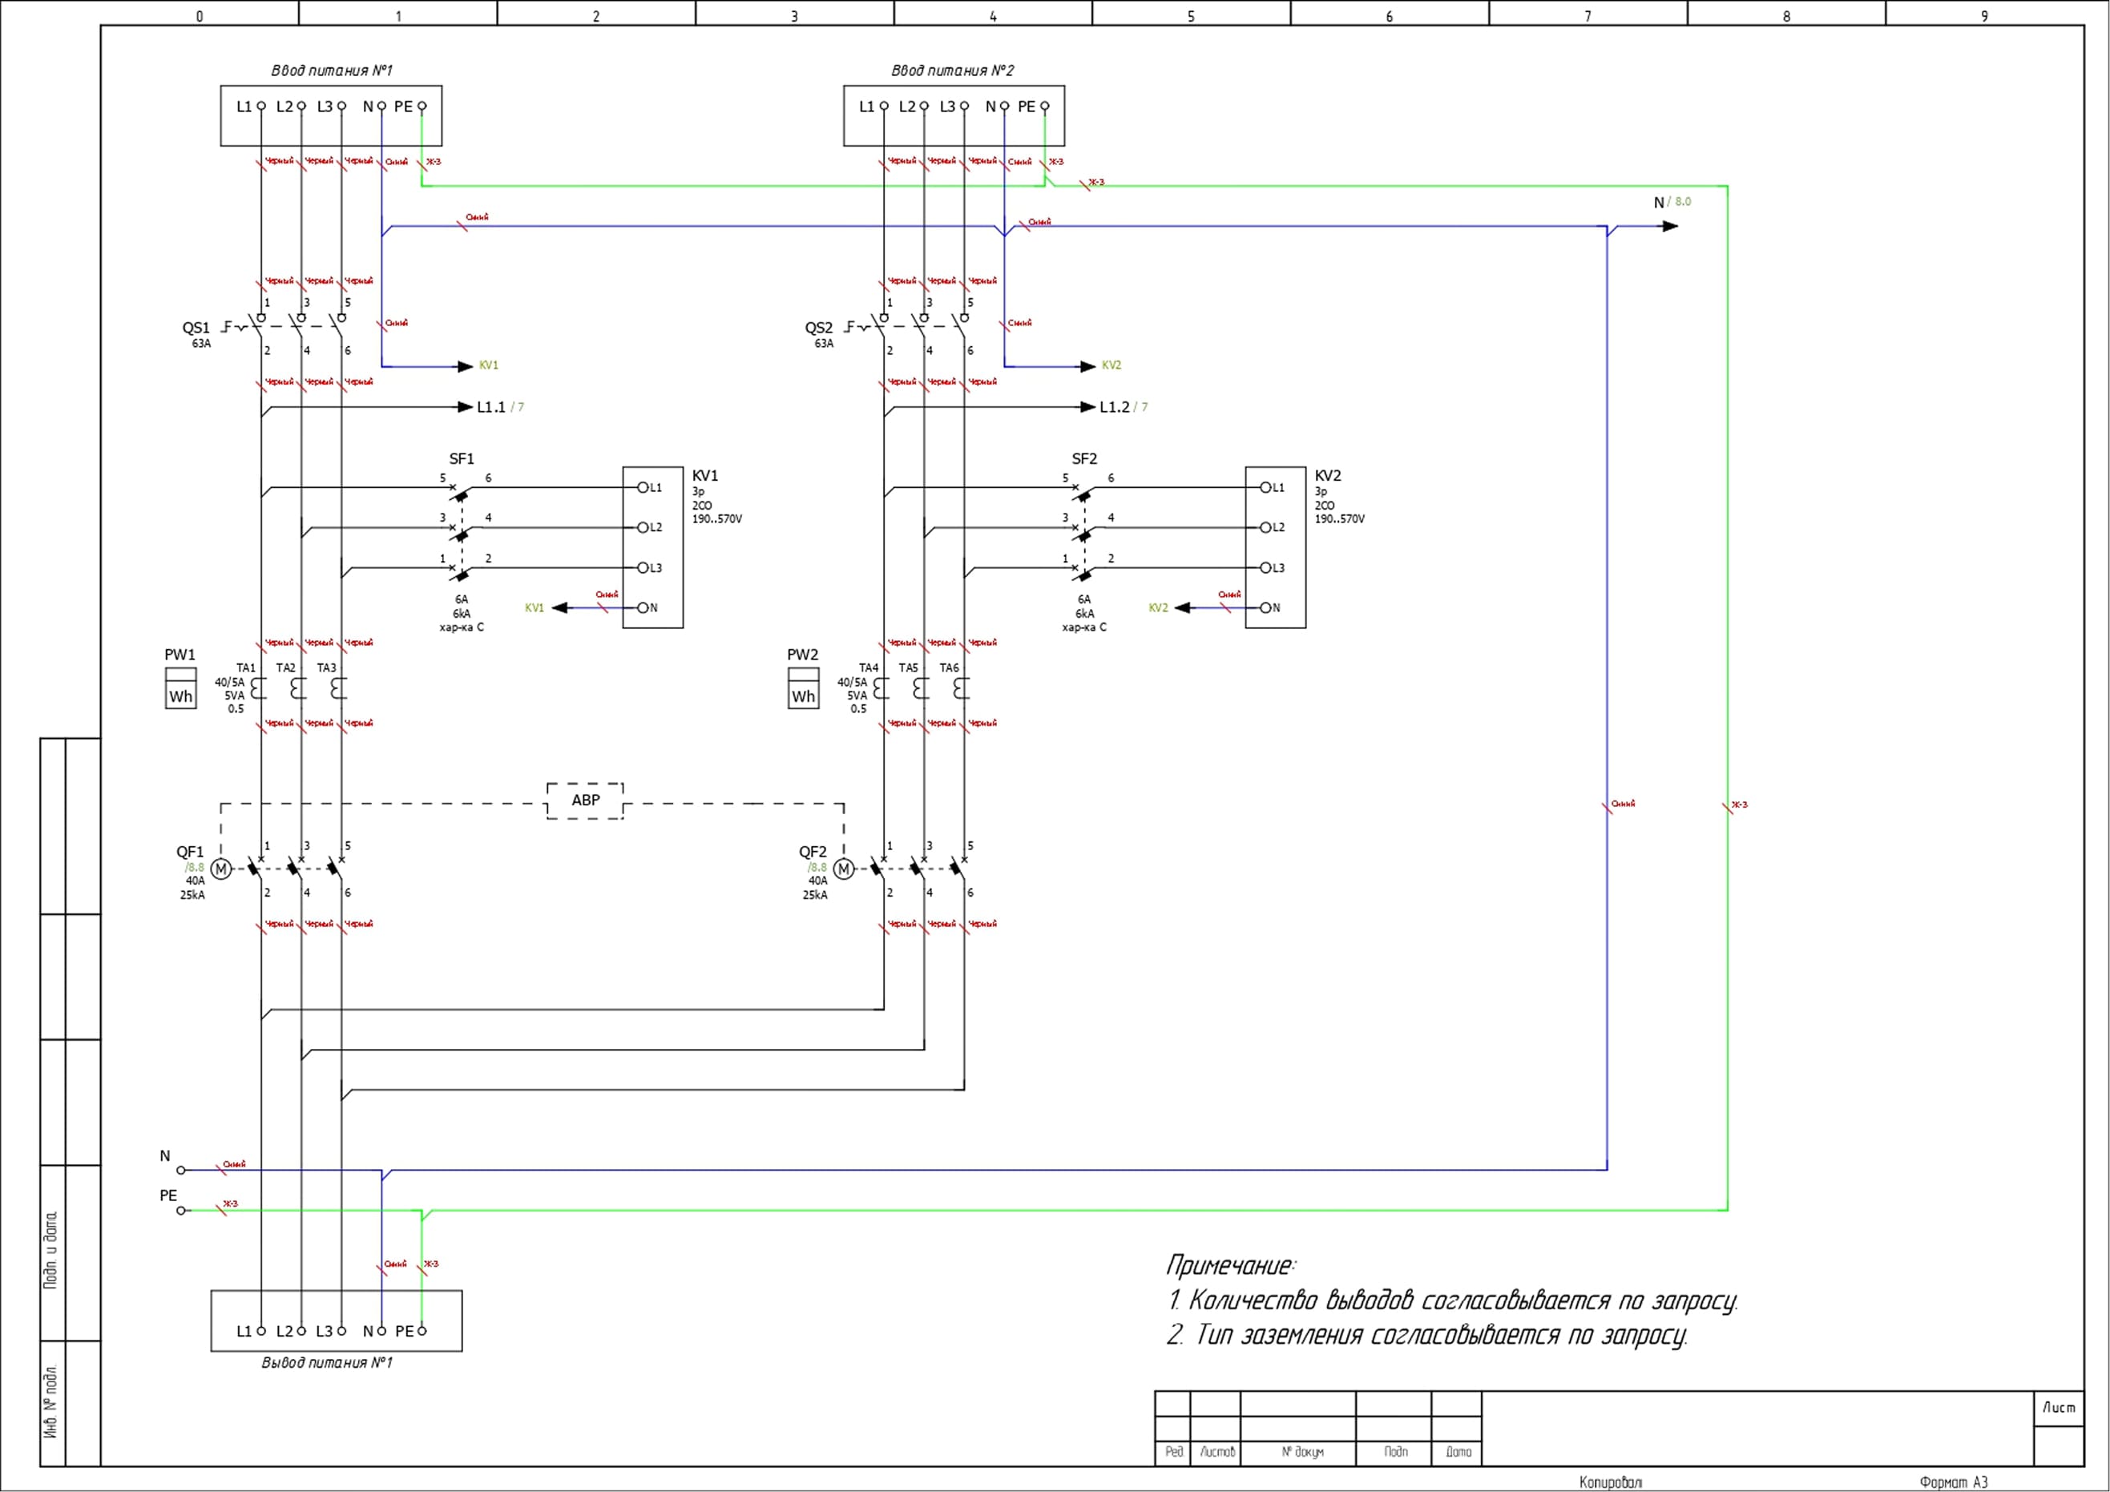Select the QF2 motor drive M symbol
Screen dimensions: 2110x1492
844,868
